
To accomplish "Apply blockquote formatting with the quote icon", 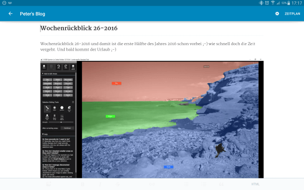I will point(221,184).
